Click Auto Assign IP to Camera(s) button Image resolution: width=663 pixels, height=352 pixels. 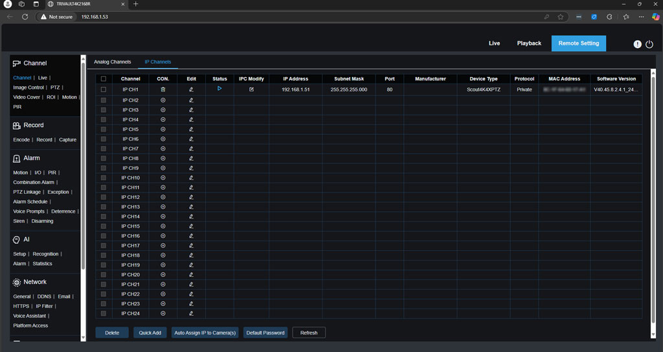(x=205, y=333)
